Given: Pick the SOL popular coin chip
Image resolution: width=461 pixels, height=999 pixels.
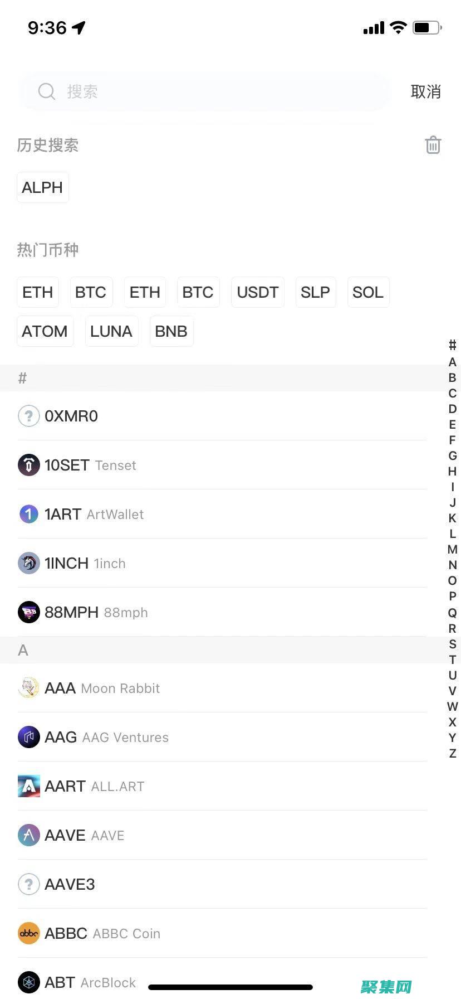Looking at the screenshot, I should point(368,292).
